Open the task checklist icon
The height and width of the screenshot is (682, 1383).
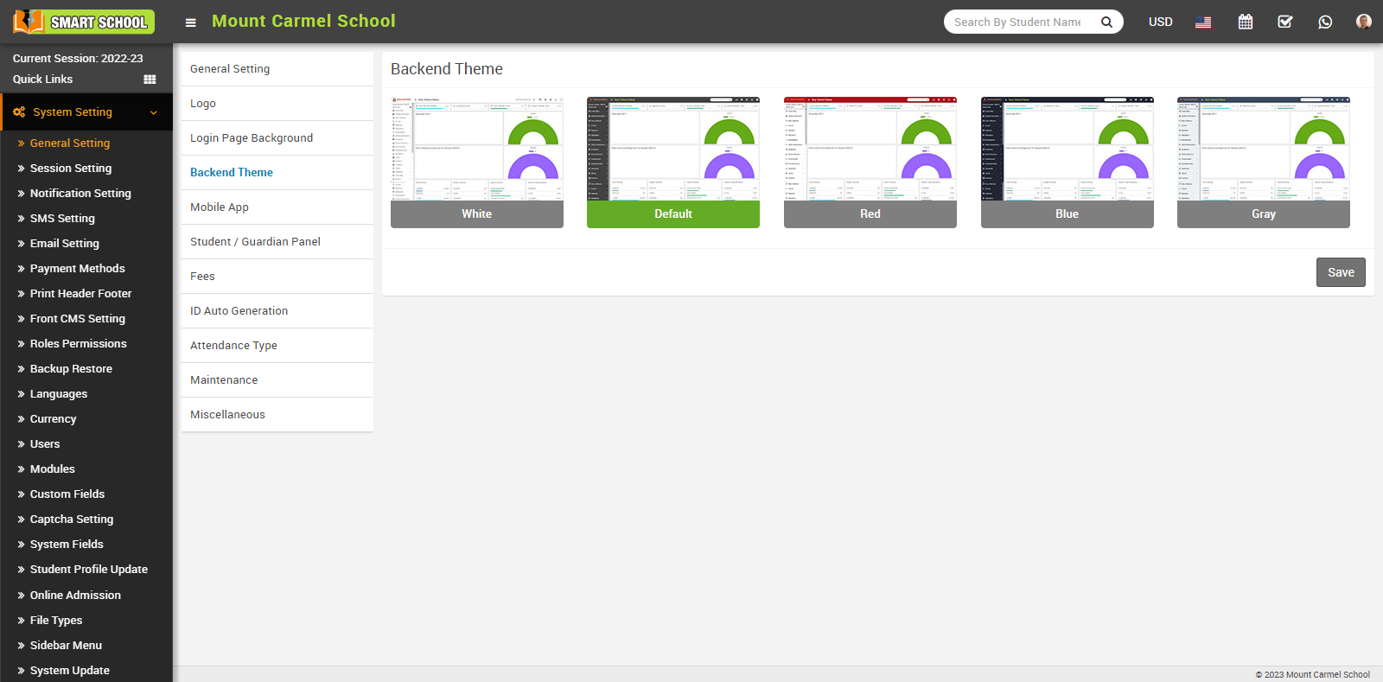(x=1285, y=22)
